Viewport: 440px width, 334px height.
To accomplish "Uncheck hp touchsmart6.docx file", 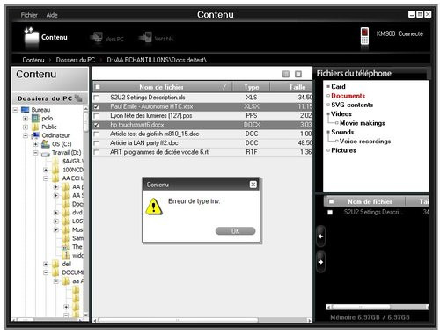I will [x=96, y=125].
